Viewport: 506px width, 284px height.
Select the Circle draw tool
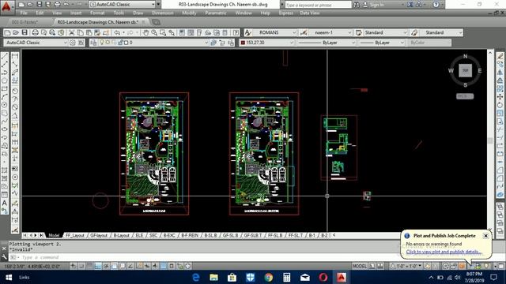click(x=5, y=105)
